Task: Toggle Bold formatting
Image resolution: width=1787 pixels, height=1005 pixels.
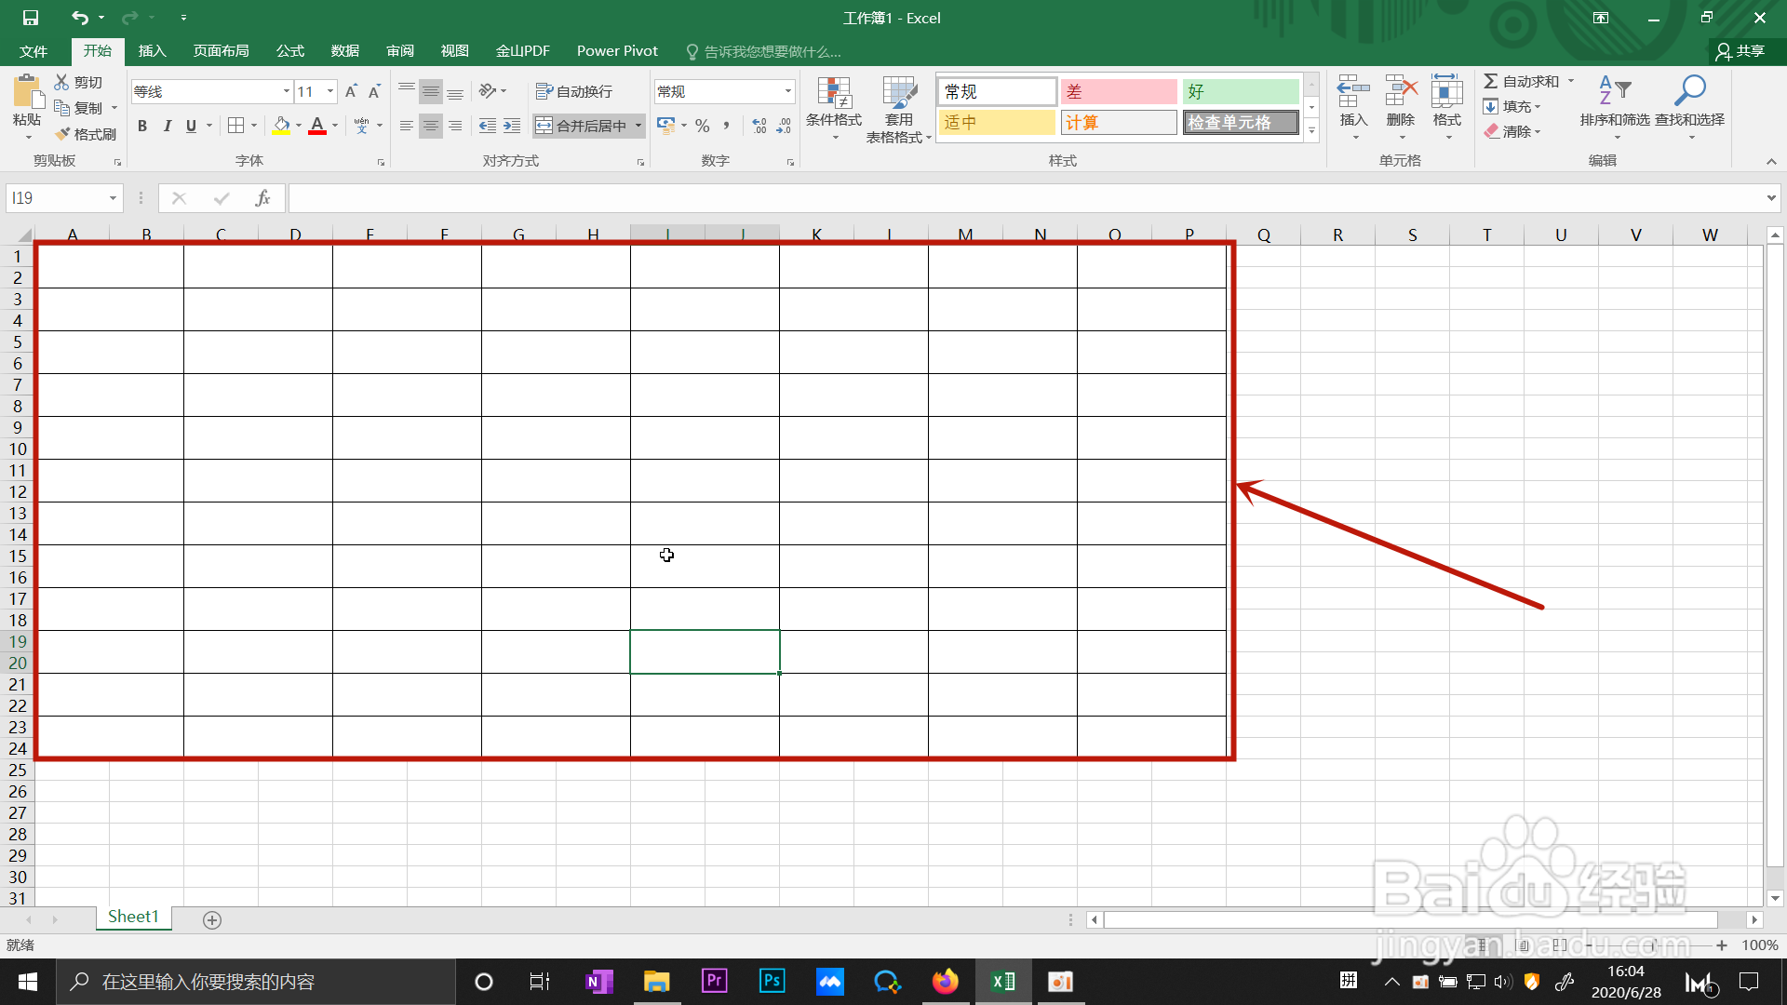Action: tap(142, 126)
